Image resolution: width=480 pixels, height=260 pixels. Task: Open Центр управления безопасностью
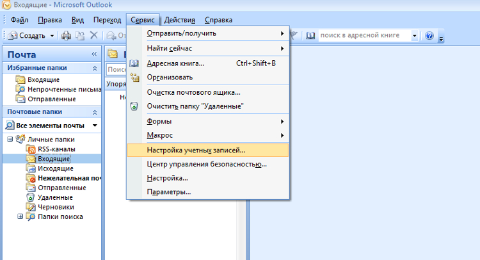208,164
